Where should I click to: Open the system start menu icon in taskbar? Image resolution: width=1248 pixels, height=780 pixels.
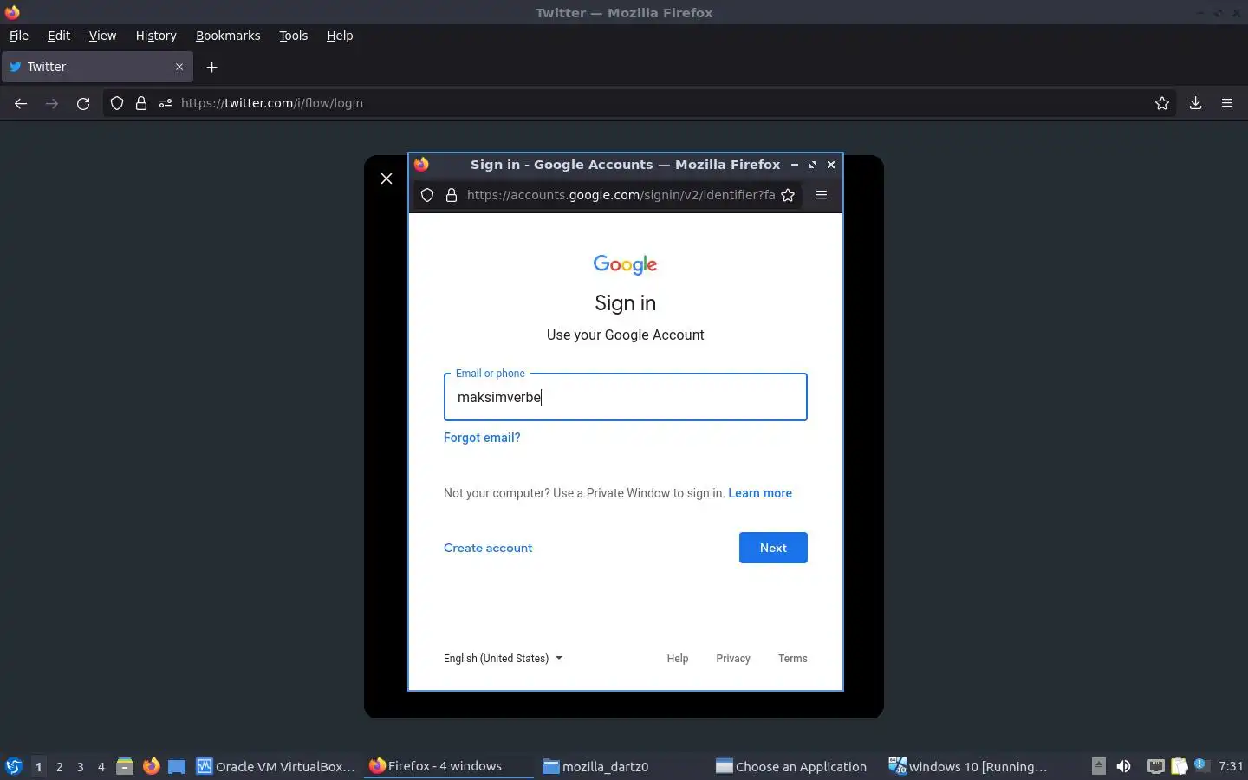click(x=13, y=766)
